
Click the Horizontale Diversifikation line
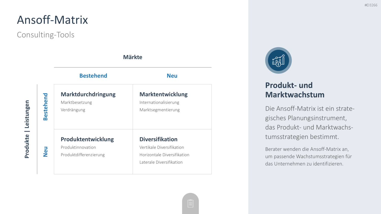click(164, 155)
